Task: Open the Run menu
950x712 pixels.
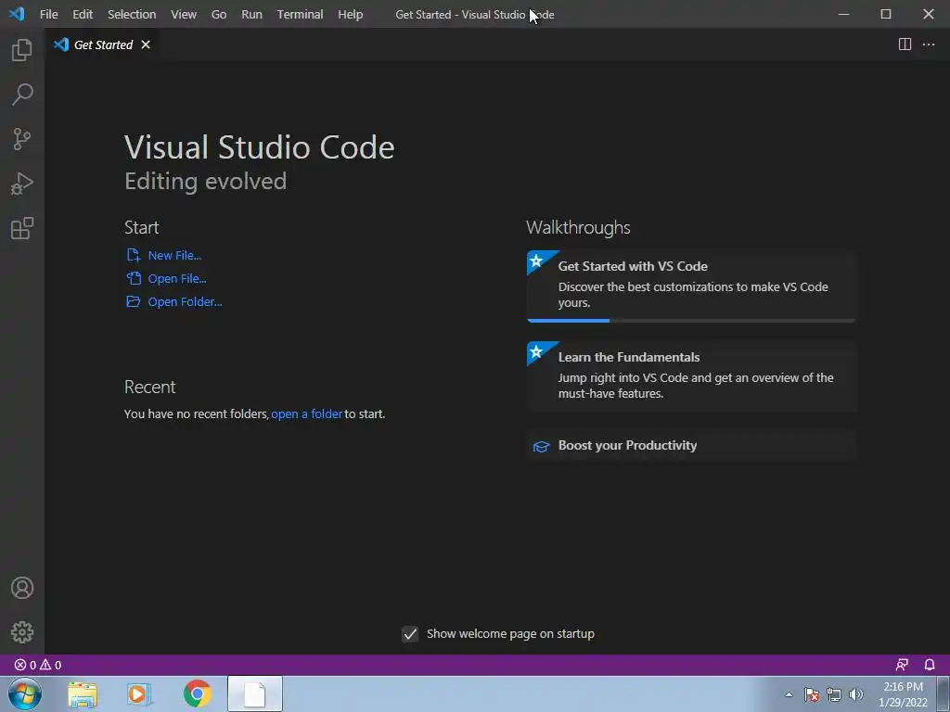Action: coord(251,14)
